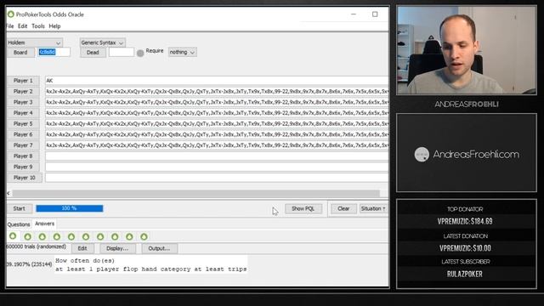
Task: Click the Player 1 button
Action: point(23,81)
